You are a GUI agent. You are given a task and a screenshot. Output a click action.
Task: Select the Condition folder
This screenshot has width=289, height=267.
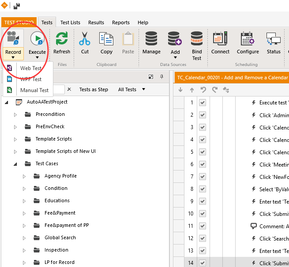click(x=56, y=188)
